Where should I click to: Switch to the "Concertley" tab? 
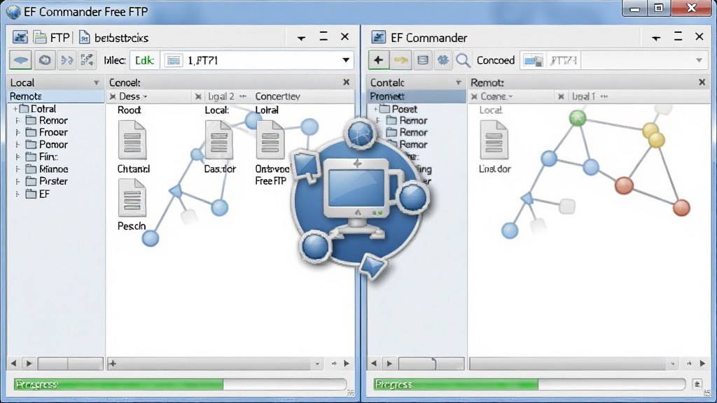[277, 97]
